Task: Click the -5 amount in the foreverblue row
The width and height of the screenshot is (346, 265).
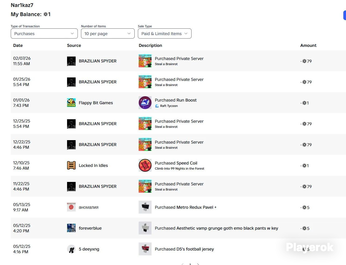Action: [x=305, y=228]
